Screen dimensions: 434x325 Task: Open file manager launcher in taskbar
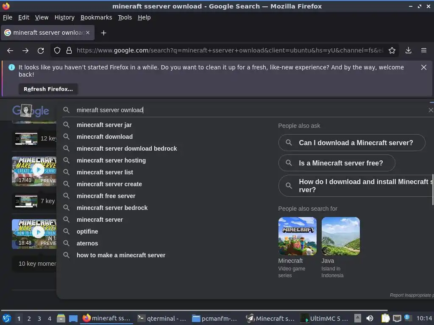61,319
